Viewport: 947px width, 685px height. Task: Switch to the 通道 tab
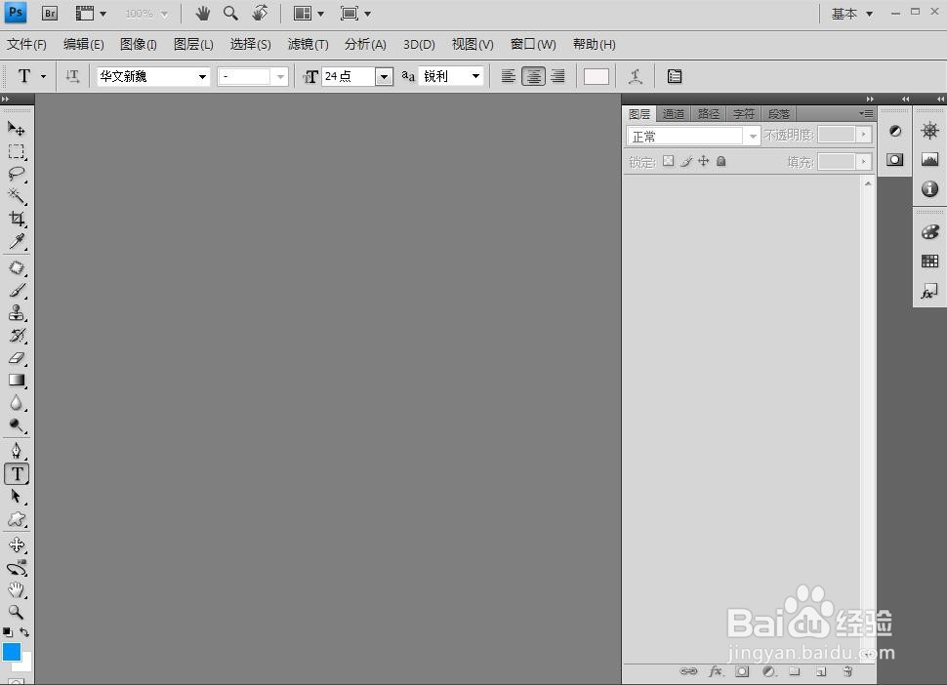click(x=674, y=113)
